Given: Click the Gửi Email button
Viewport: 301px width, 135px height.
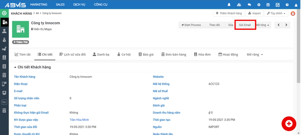Looking at the screenshot, I should coord(245,25).
